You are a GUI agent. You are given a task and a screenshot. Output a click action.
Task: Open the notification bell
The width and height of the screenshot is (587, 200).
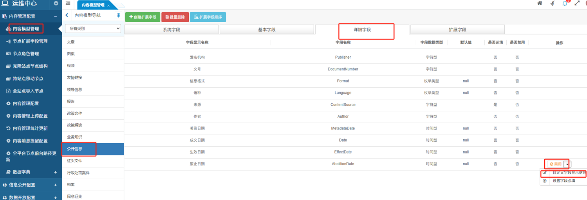565,4
